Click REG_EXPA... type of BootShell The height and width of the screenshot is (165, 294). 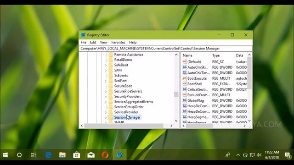pyautogui.click(x=221, y=84)
